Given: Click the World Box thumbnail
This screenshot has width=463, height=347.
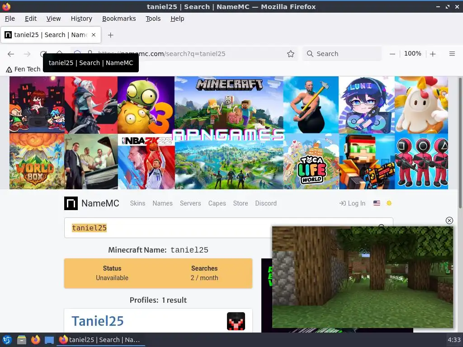Looking at the screenshot, I should point(37,161).
